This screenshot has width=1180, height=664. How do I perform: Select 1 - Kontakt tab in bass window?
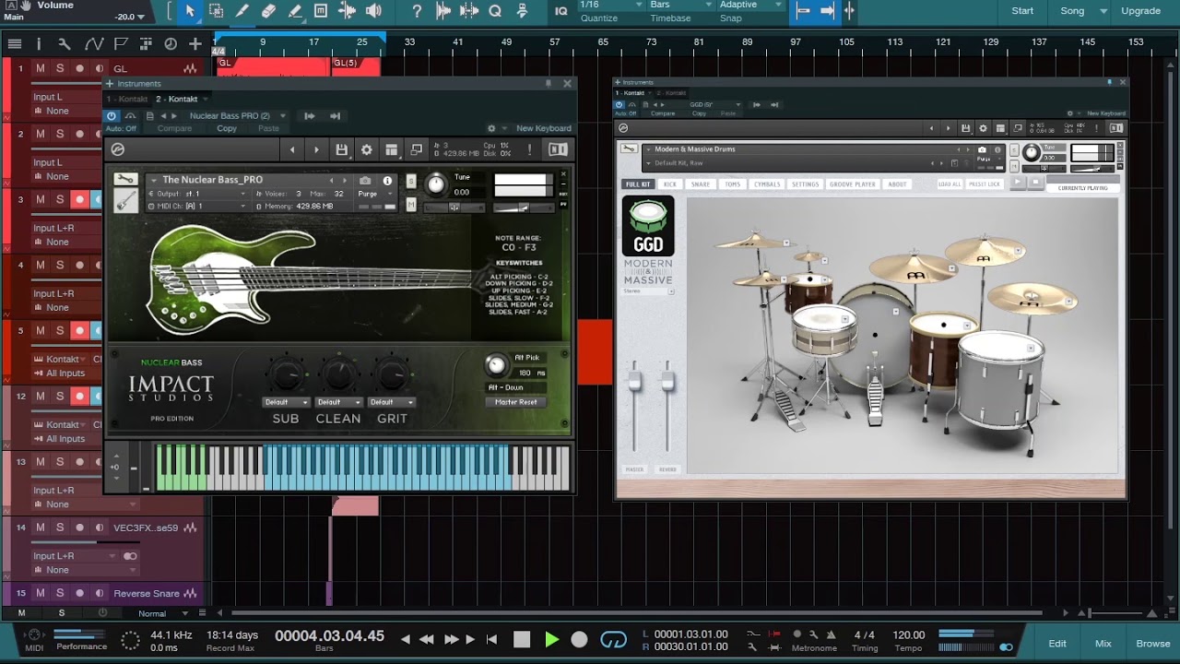[127, 99]
